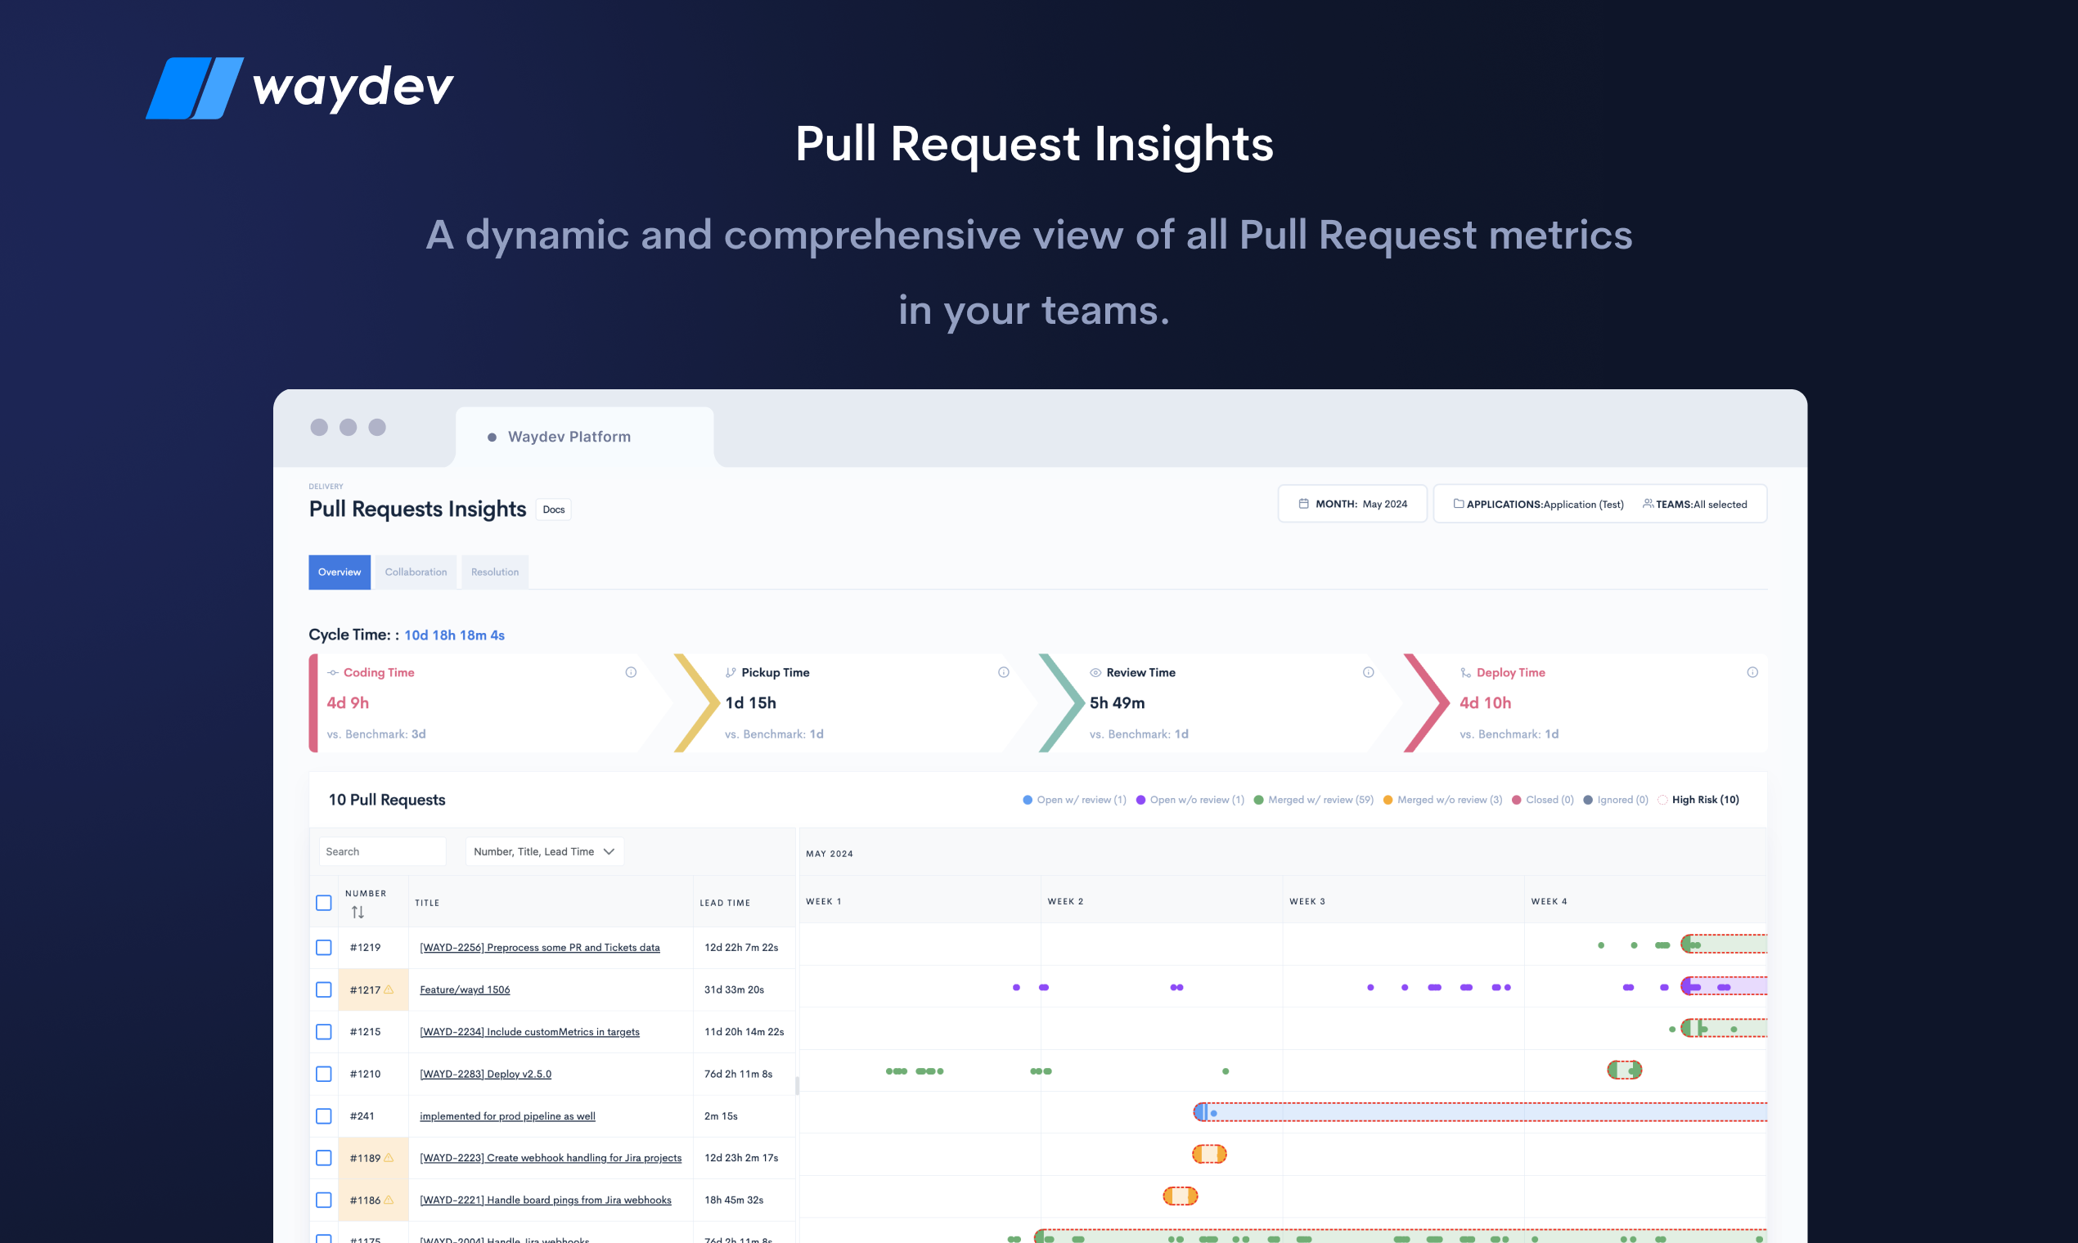Toggle the select-all checkbox in table header
The height and width of the screenshot is (1243, 2078).
click(323, 903)
